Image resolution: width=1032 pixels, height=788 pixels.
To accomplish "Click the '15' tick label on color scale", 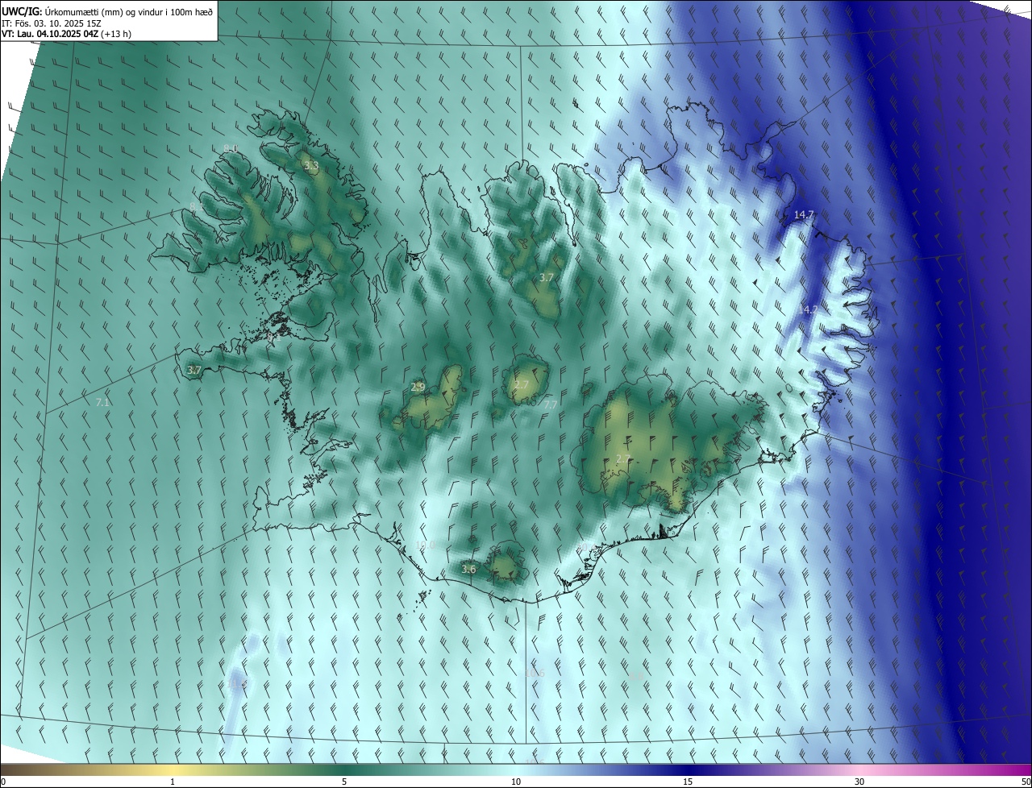I will (688, 782).
